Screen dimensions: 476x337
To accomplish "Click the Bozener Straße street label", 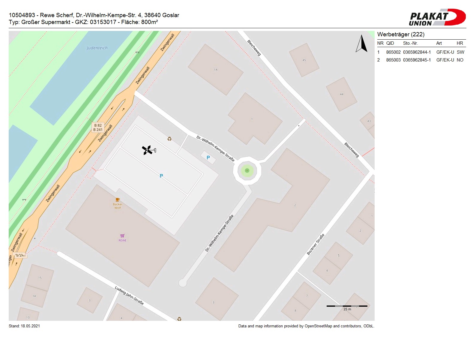I will coord(316,245).
